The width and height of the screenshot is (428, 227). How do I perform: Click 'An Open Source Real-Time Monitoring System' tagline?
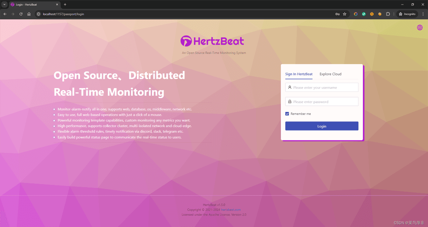point(214,53)
